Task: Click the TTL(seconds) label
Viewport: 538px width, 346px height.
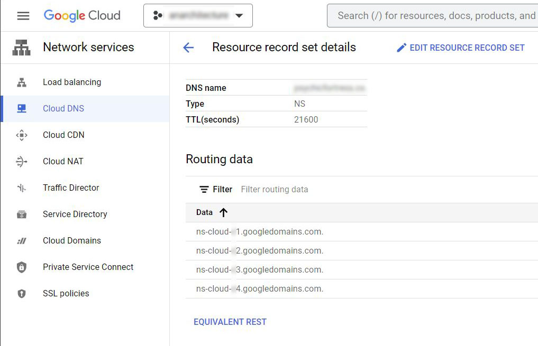Action: pyautogui.click(x=212, y=119)
